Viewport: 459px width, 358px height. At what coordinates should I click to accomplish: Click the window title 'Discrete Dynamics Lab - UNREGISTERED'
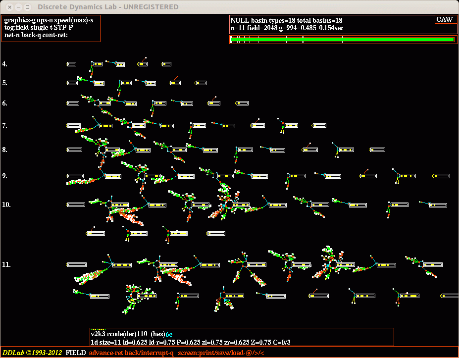pyautogui.click(x=108, y=7)
